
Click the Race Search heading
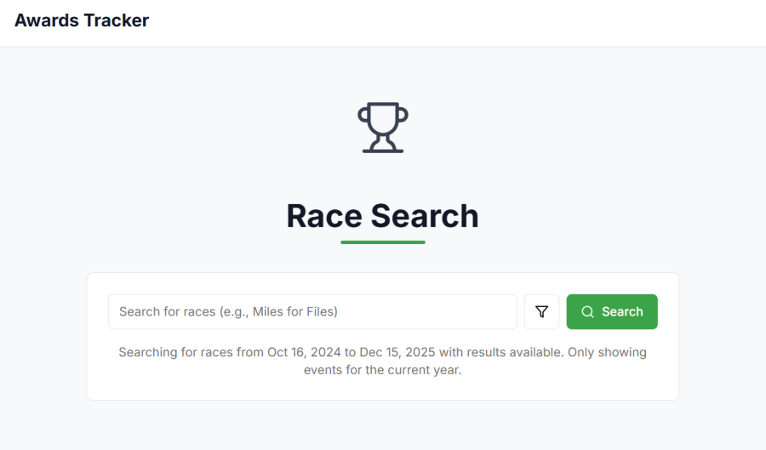click(x=382, y=216)
